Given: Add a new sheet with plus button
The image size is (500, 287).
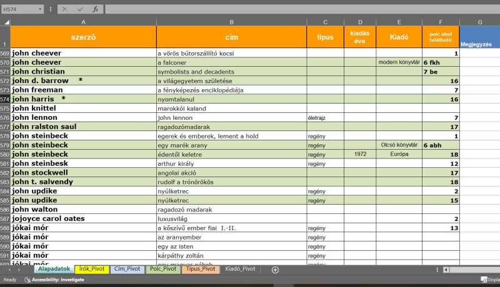Looking at the screenshot, I should tap(275, 270).
